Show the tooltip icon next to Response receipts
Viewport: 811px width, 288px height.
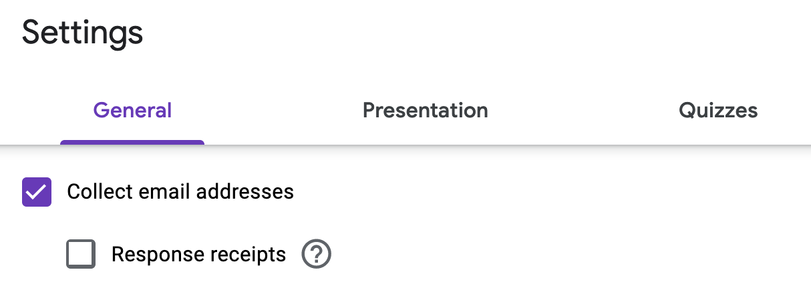coord(317,254)
